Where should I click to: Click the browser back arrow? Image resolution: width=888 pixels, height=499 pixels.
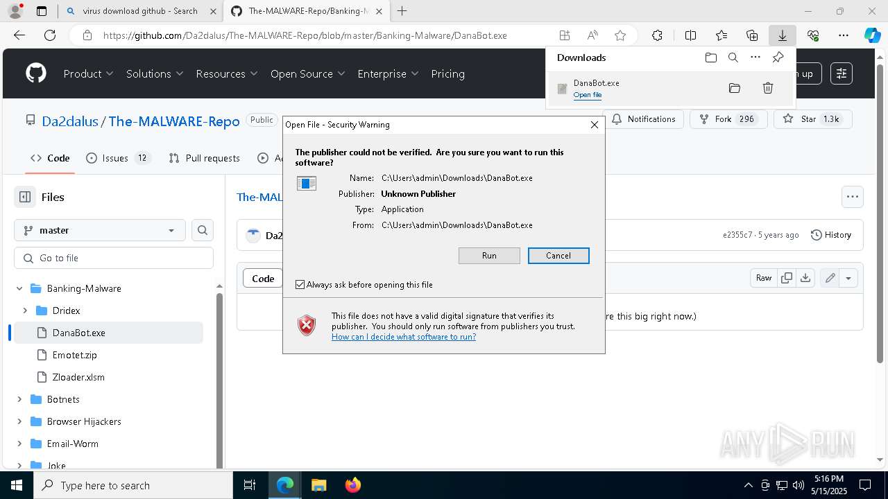19,35
